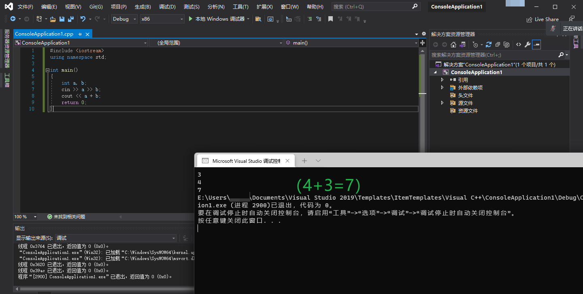This screenshot has height=294, width=583.
Task: Toggle the preview selected items button
Action: tap(536, 45)
